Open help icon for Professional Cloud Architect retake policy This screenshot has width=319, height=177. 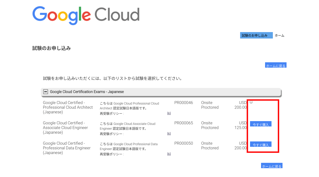(x=169, y=113)
